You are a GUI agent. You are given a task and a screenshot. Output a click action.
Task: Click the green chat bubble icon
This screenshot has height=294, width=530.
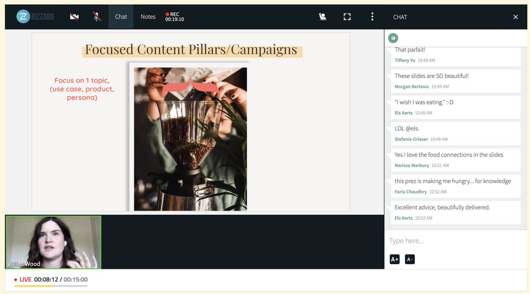point(393,38)
